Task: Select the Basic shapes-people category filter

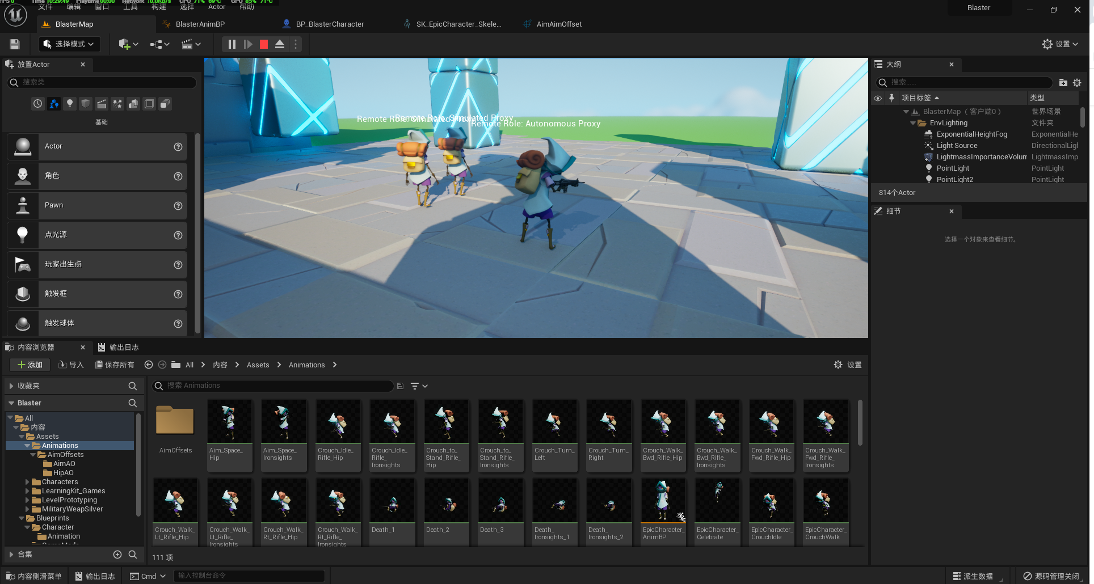Action: pos(54,104)
